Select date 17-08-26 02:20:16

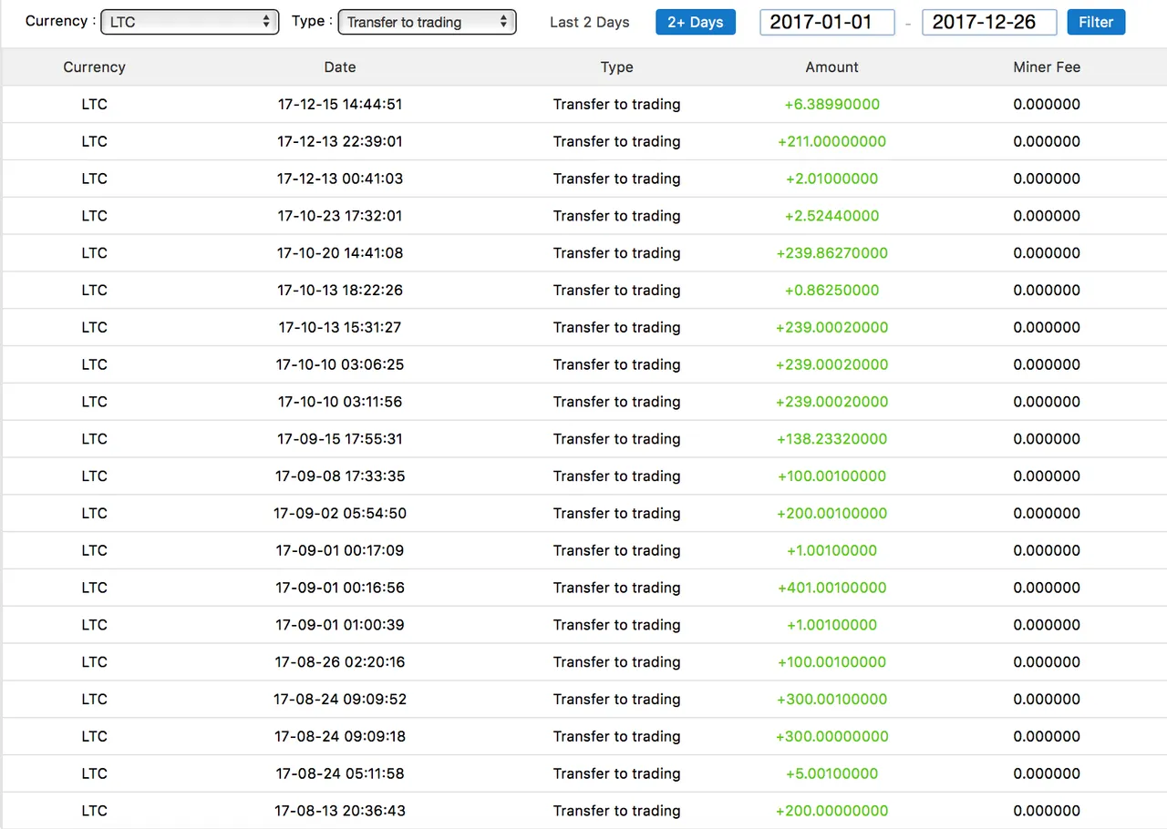(340, 662)
